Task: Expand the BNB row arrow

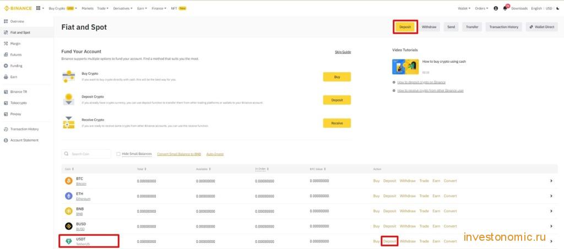Action: (x=551, y=211)
